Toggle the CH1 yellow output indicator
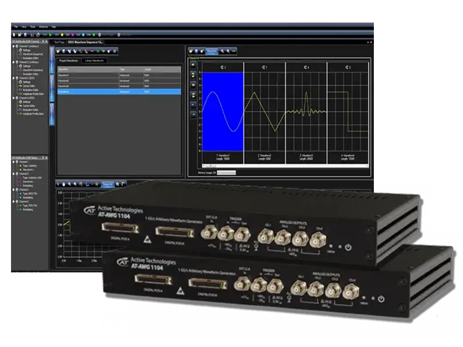This screenshot has height=347, width=463. [x=62, y=35]
